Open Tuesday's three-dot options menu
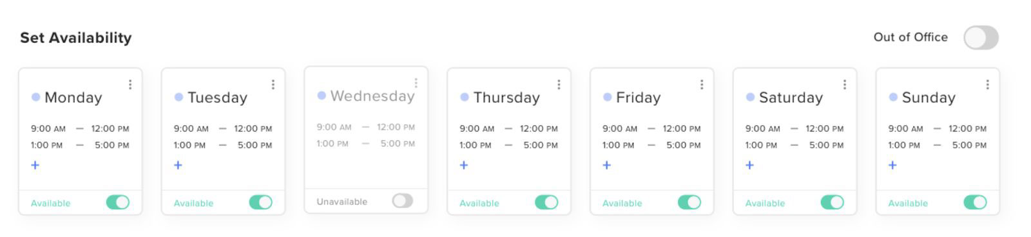 point(273,85)
